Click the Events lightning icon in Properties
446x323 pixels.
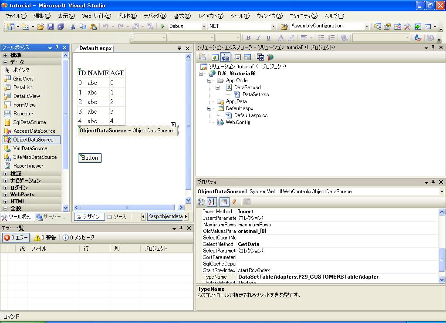pos(234,202)
